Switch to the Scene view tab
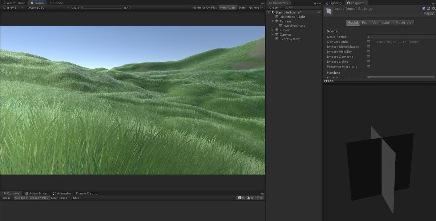 pyautogui.click(x=56, y=3)
